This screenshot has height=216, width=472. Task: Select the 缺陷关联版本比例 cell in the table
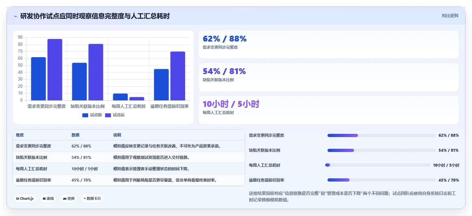32,158
